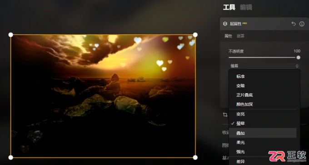Choose 柔光 blend mode
The height and width of the screenshot is (165, 309).
coord(263,142)
